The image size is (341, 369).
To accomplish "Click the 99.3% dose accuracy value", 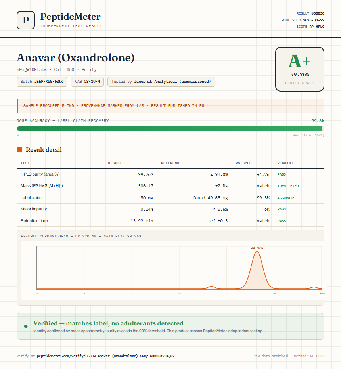I will [x=318, y=121].
